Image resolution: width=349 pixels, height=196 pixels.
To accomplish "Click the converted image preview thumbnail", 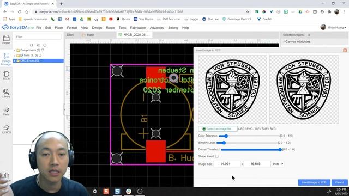I will click(304, 89).
